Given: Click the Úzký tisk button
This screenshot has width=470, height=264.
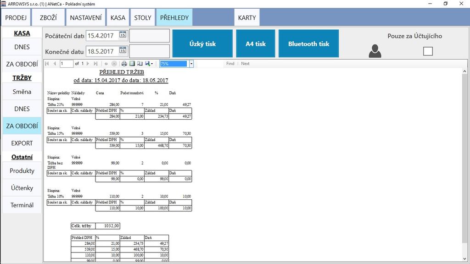Looking at the screenshot, I should (202, 44).
